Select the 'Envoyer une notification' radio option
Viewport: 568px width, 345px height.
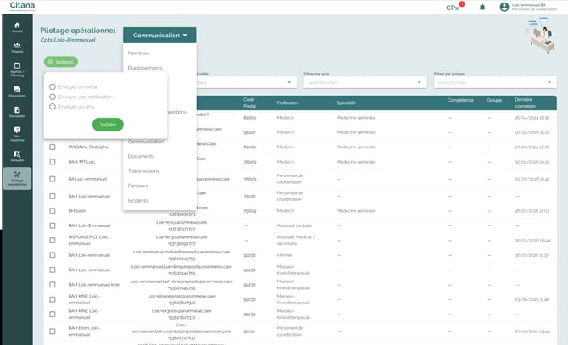point(53,97)
